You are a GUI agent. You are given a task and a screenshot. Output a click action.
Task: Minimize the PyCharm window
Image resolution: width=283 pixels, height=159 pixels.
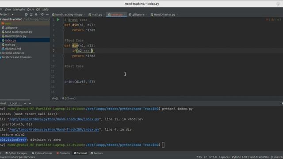point(278,4)
